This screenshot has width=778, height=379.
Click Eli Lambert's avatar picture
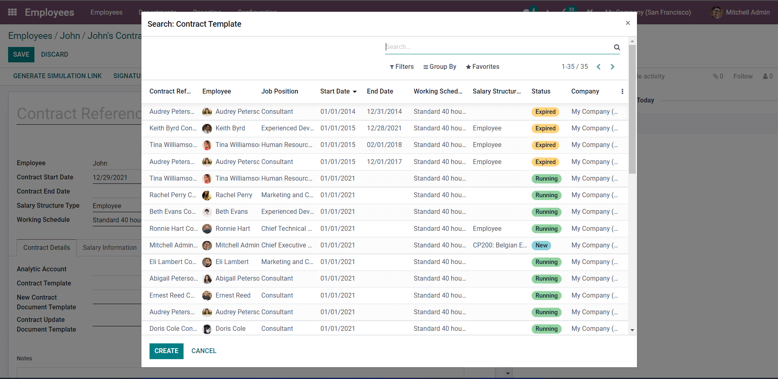(207, 262)
